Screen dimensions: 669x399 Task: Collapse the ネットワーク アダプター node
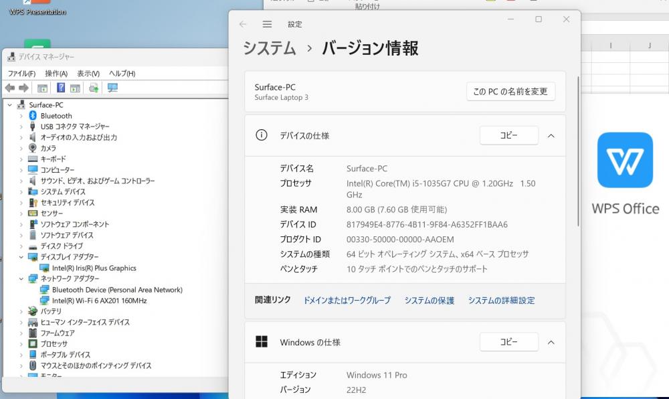[21, 278]
